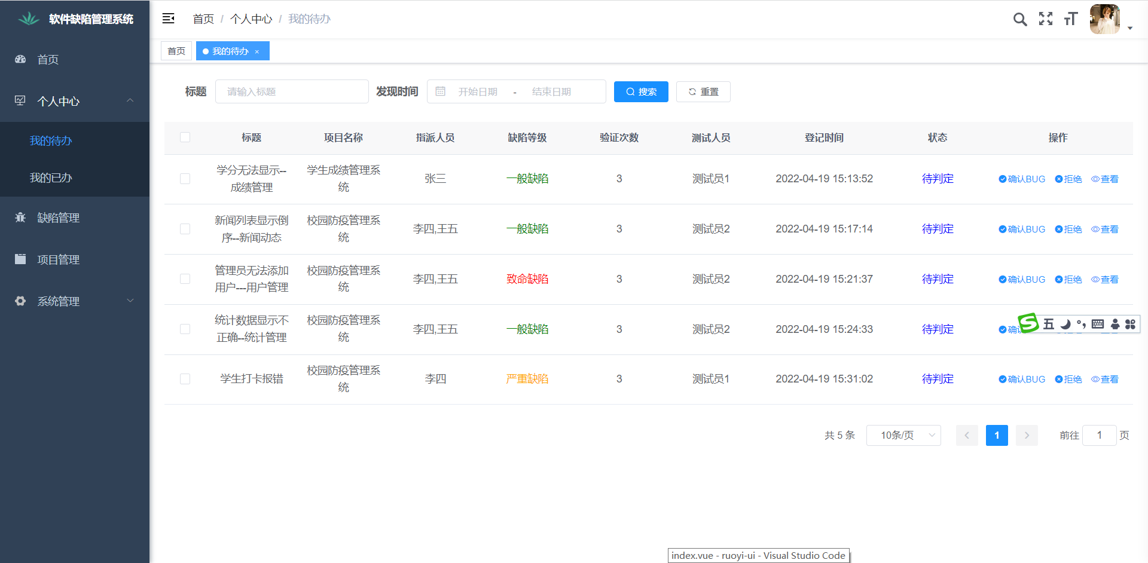The image size is (1148, 563).
Task: Click the bug icon beside 缺陷管理
Action: pos(20,218)
